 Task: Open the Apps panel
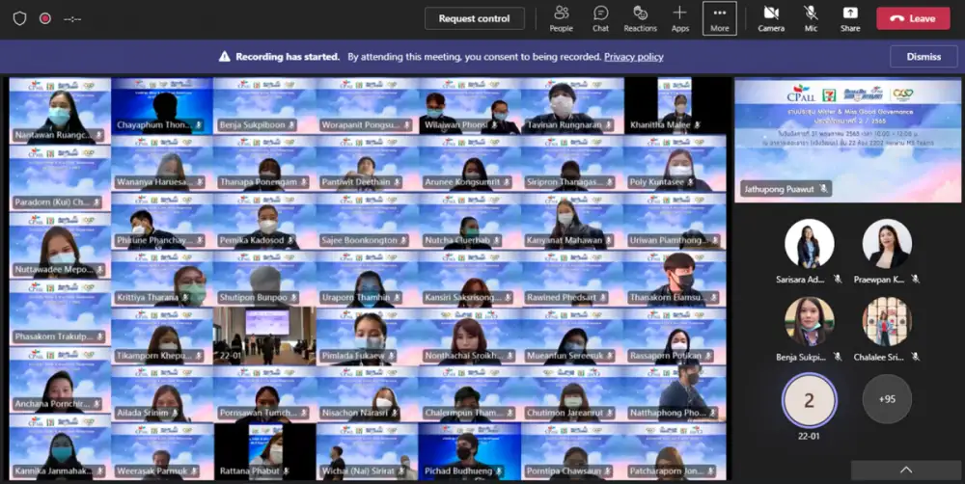[x=680, y=18]
